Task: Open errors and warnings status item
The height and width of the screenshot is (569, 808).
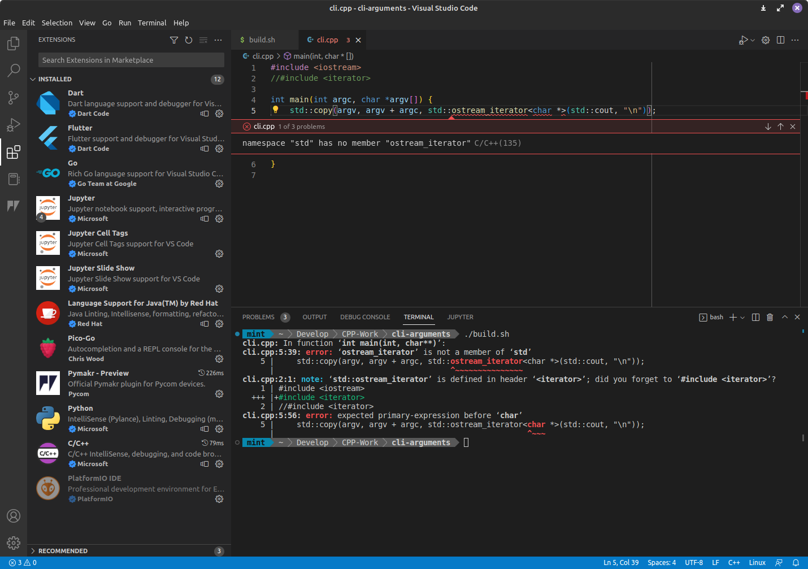Action: (x=23, y=563)
